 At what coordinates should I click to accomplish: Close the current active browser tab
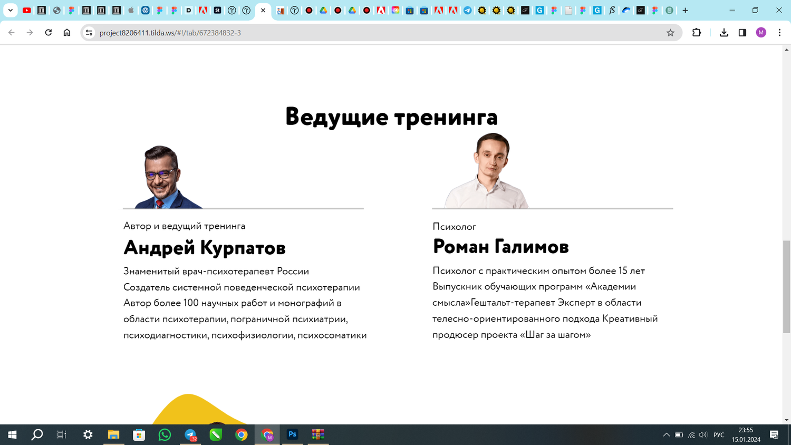tap(263, 10)
